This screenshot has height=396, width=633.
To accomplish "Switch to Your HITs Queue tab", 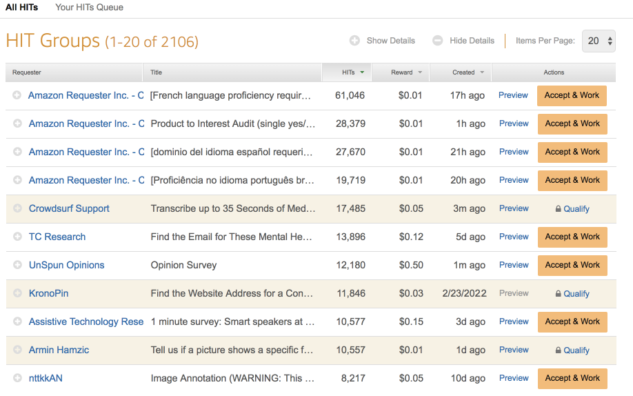I will point(89,8).
